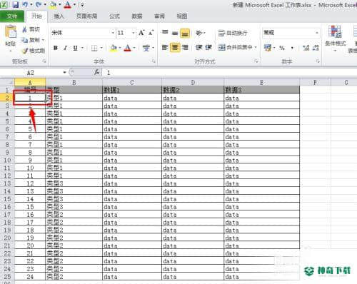
Task: Toggle Wrap Text button
Action: [x=233, y=33]
